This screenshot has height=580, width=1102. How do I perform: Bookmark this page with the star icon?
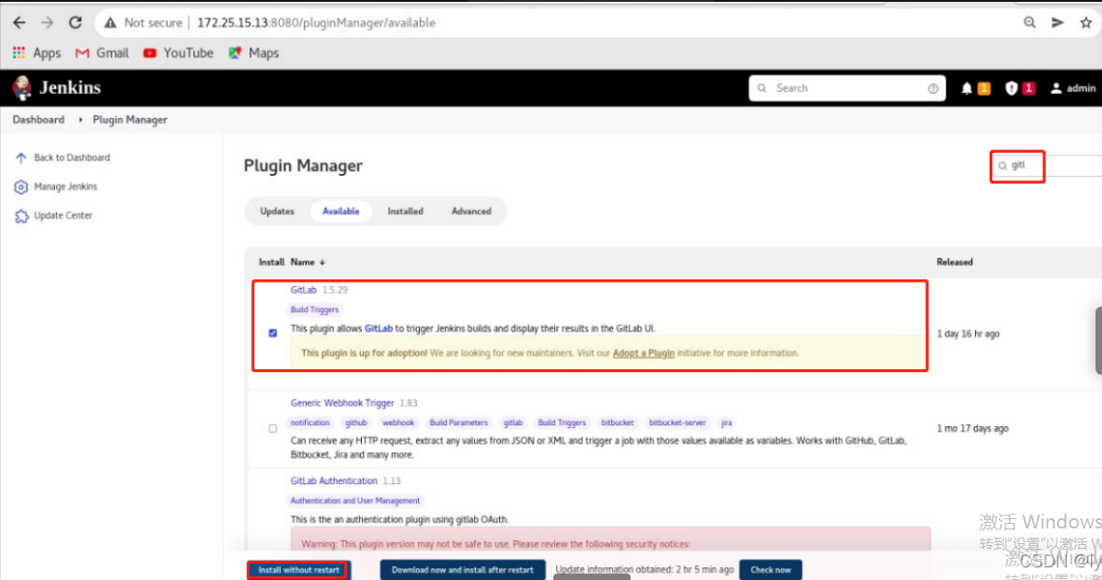[1085, 22]
